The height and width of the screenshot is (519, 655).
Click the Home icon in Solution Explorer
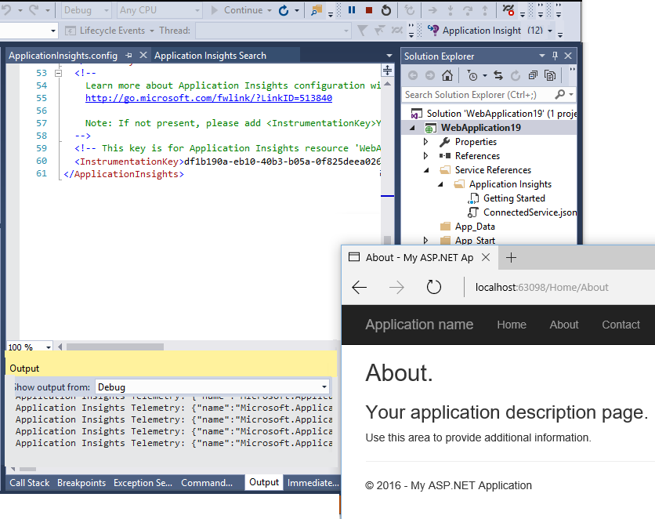(447, 75)
